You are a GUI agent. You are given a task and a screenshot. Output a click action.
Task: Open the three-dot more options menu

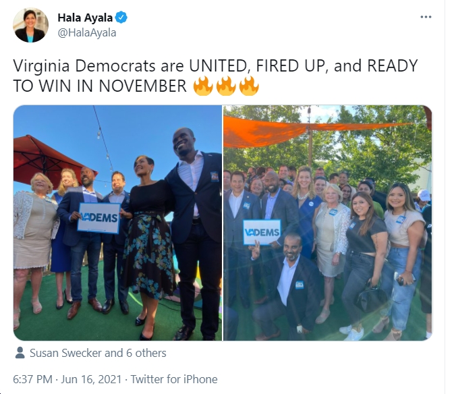pyautogui.click(x=426, y=17)
